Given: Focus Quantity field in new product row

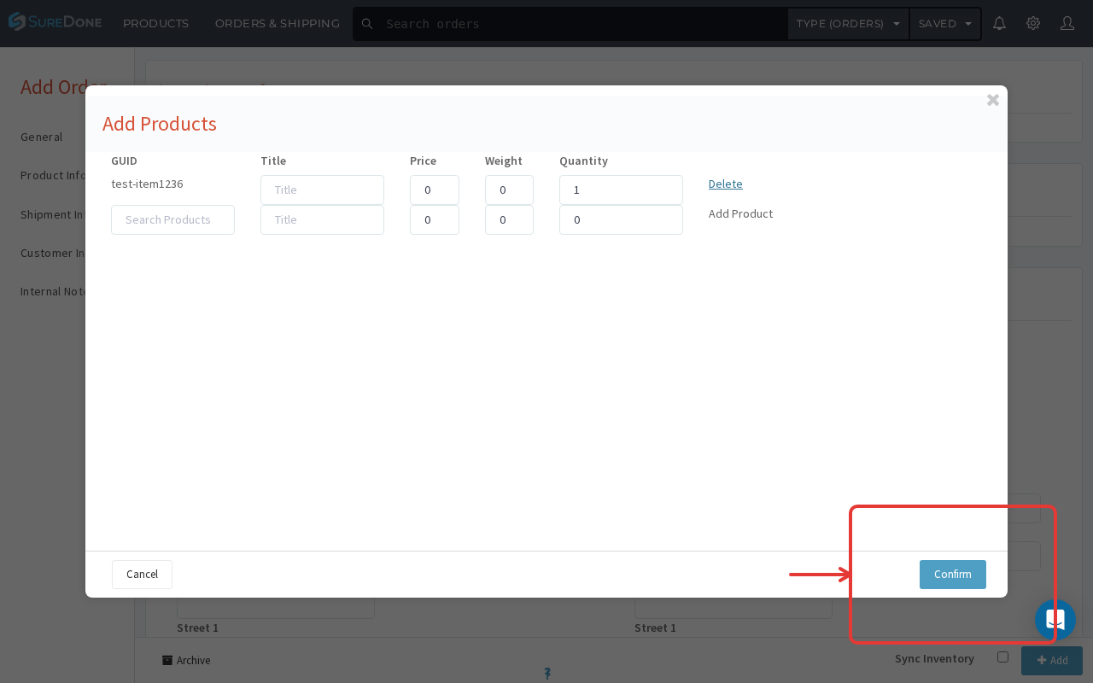Looking at the screenshot, I should pyautogui.click(x=621, y=219).
